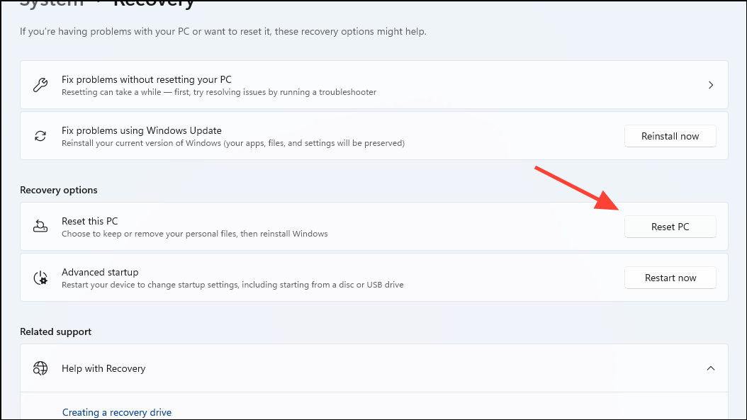
Task: Click the Reset this PC cloud icon
Action: [x=40, y=227]
